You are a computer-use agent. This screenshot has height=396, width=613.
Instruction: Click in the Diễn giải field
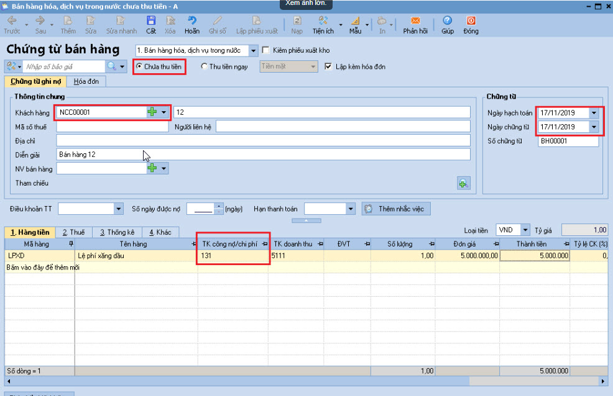point(263,155)
